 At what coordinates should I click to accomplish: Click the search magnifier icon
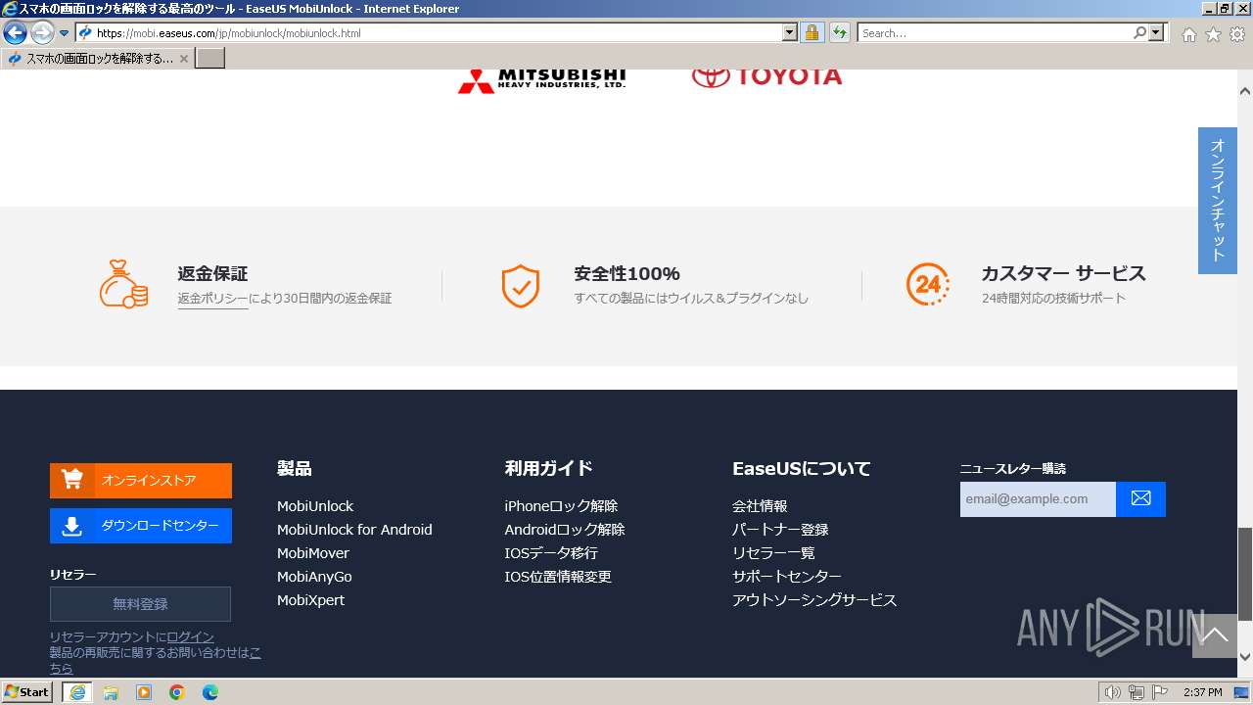[1139, 33]
